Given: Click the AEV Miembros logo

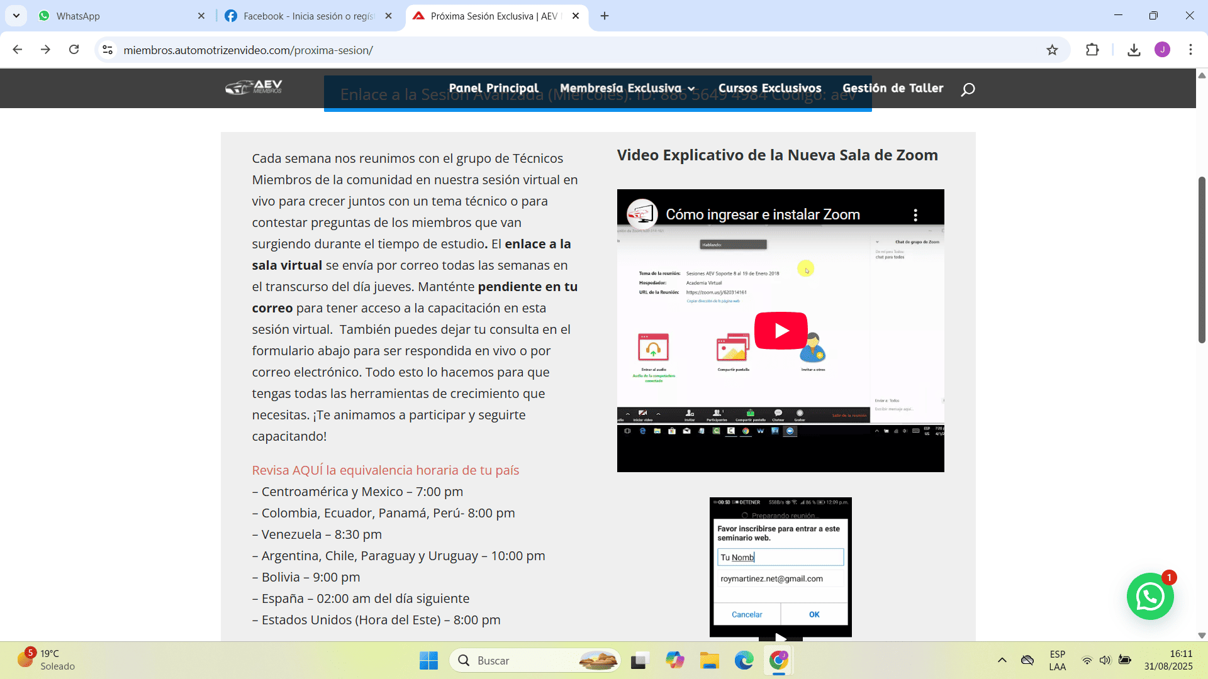Looking at the screenshot, I should tap(254, 88).
